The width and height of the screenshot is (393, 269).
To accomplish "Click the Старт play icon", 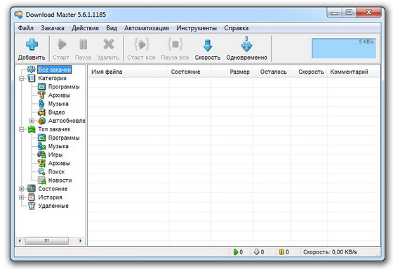I will [x=62, y=44].
